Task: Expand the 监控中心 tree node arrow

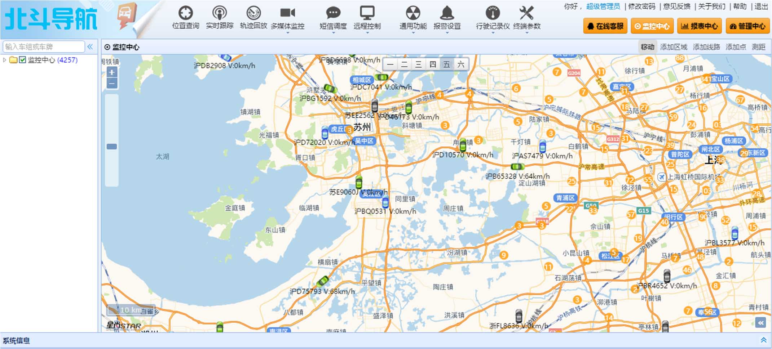Action: (x=4, y=60)
